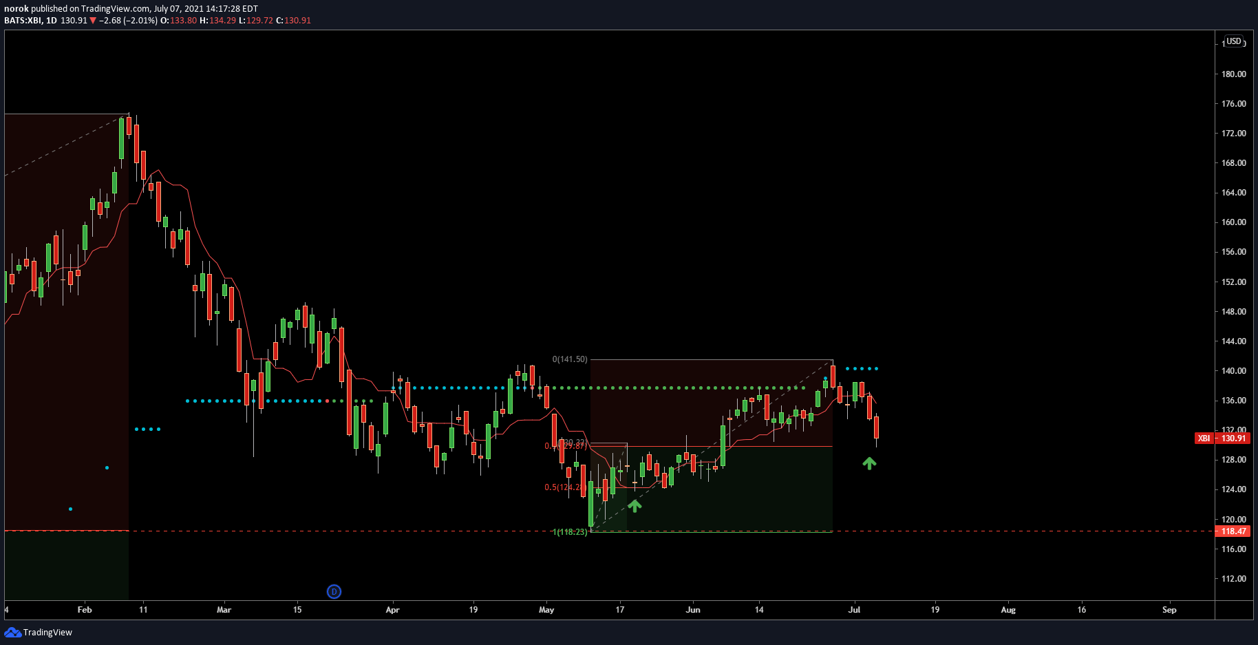Open the USD currency selector
Image resolution: width=1258 pixels, height=645 pixels.
(1234, 41)
